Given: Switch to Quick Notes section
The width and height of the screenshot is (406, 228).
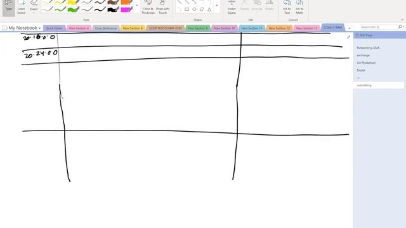Looking at the screenshot, I should pyautogui.click(x=54, y=28).
